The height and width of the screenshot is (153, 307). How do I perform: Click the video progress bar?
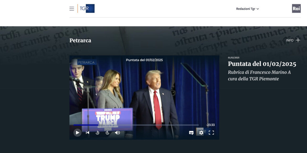[136, 125]
